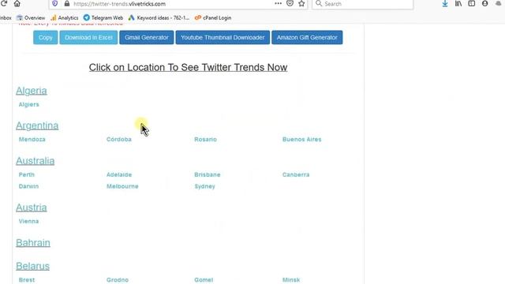The width and height of the screenshot is (505, 284).
Task: Open Telegram Web bookmark
Action: tap(103, 17)
